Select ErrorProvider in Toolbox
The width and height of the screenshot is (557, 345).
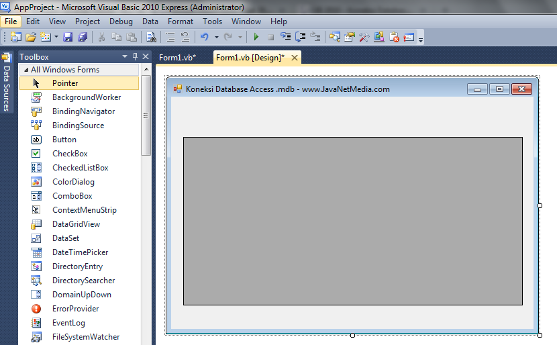tap(79, 308)
